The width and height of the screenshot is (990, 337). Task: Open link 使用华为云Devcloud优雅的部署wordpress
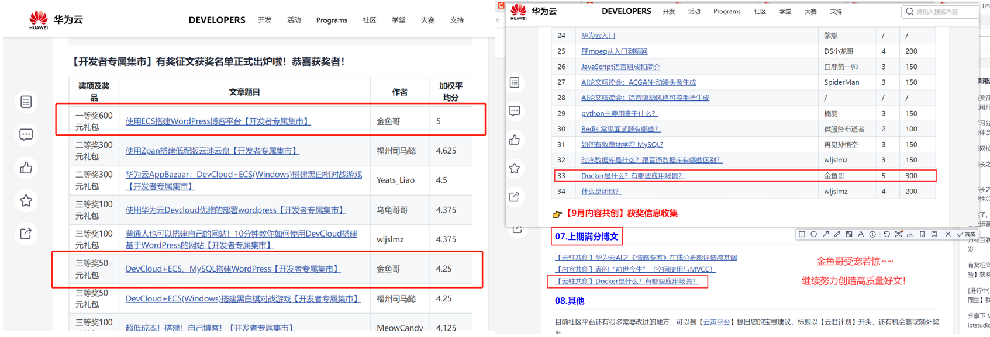point(235,210)
